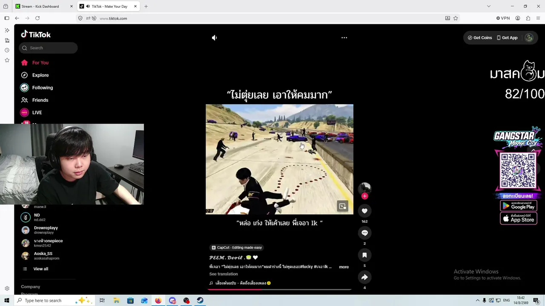Open PEEM.Devil creator username
The height and width of the screenshot is (306, 545).
click(233, 258)
